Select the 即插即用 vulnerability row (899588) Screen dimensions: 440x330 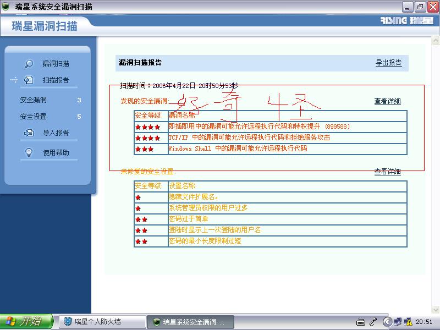[271, 127]
